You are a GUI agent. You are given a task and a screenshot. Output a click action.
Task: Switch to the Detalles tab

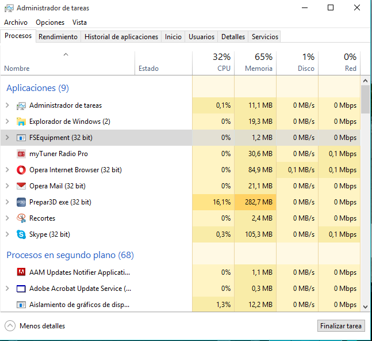click(233, 37)
